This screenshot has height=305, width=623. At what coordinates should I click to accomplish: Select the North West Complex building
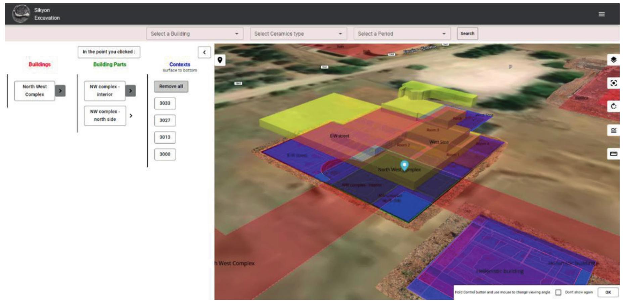pos(35,90)
